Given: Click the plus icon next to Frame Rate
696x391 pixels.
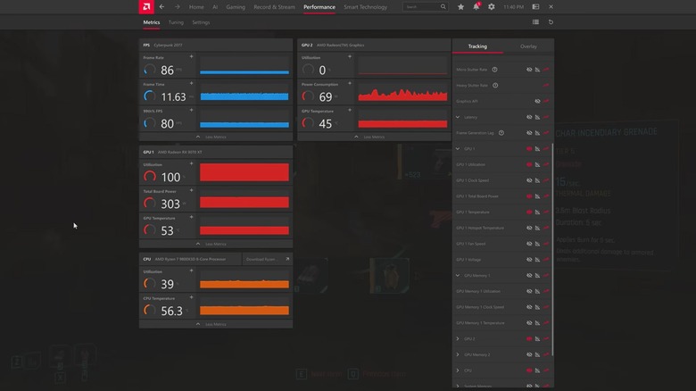Looking at the screenshot, I should 191,56.
